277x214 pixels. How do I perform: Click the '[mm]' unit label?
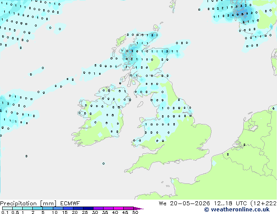[48, 204]
